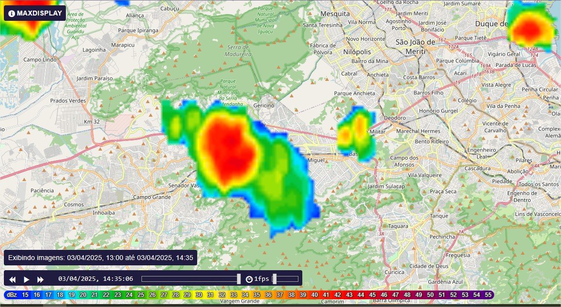
Task: Click the timeline slider handle
Action: click(239, 279)
